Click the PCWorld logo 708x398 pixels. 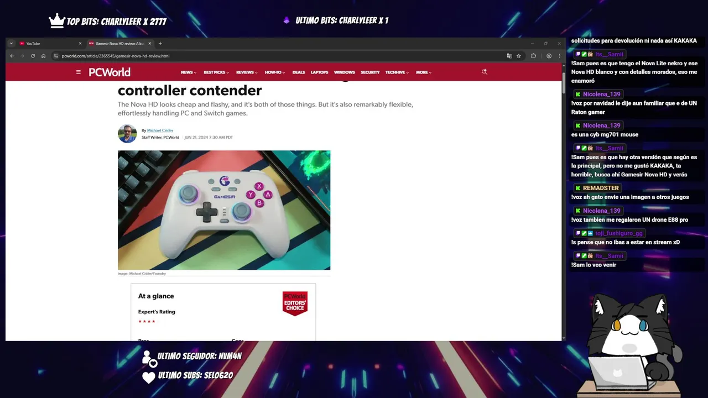[x=110, y=72]
